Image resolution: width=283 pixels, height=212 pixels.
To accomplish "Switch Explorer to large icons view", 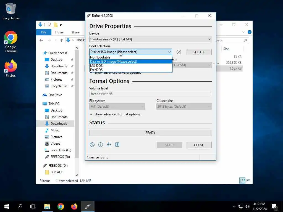I will pos(248,181).
